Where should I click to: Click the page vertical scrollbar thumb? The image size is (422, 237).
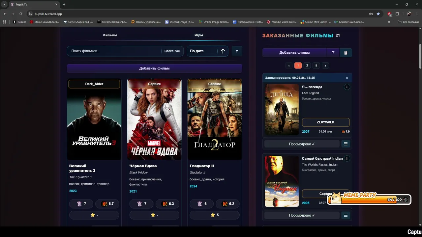point(420,57)
